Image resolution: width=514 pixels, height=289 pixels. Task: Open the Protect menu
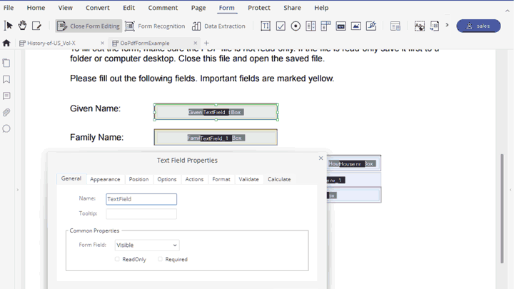pos(259,8)
